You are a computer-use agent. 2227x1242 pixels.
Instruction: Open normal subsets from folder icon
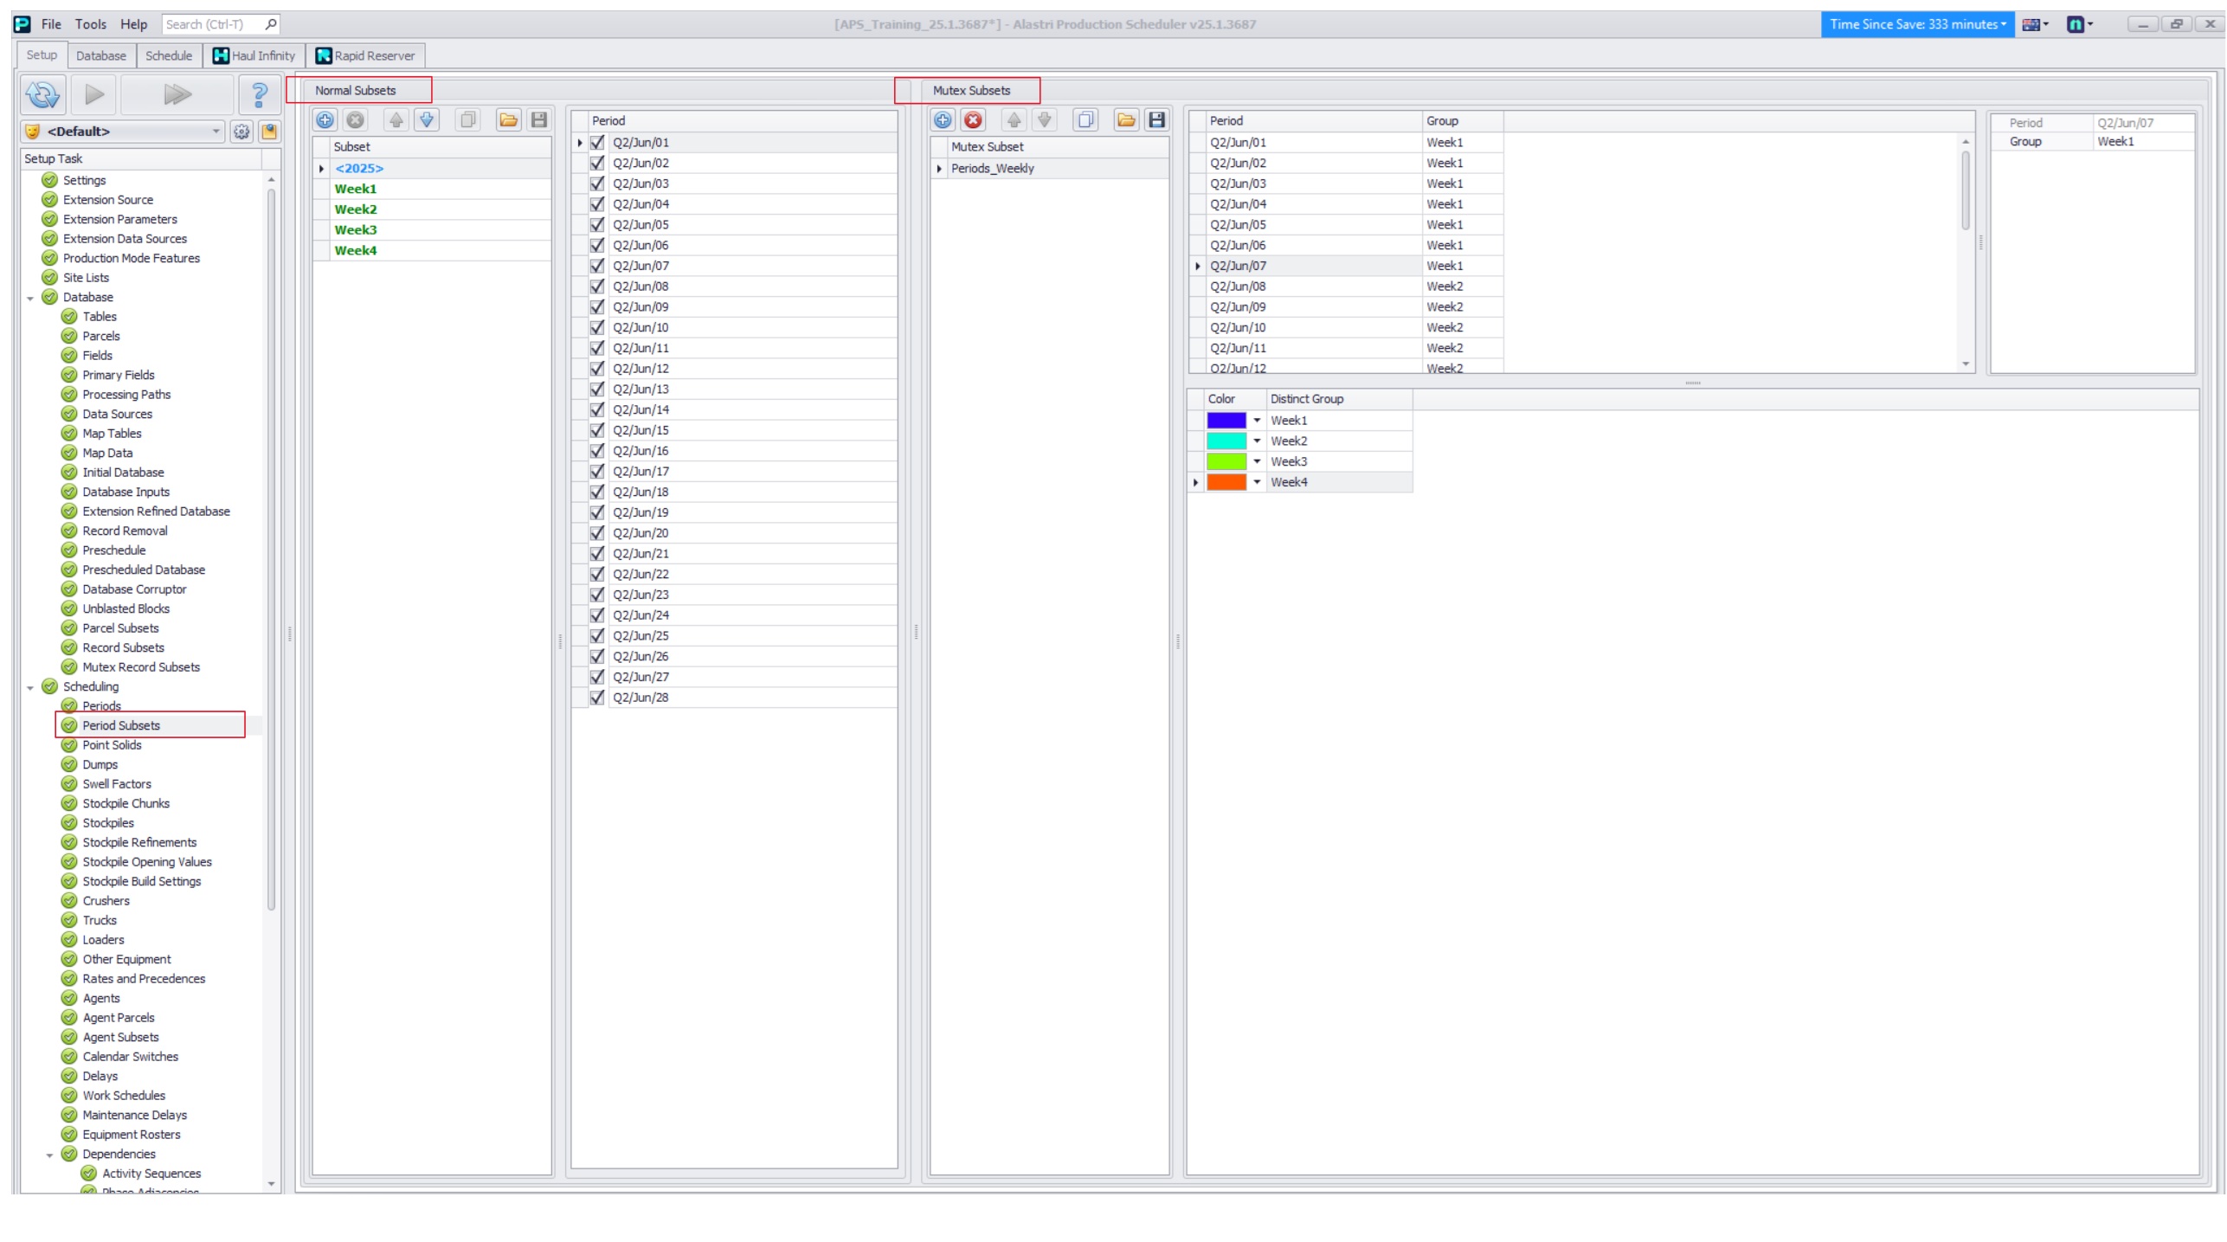click(508, 120)
